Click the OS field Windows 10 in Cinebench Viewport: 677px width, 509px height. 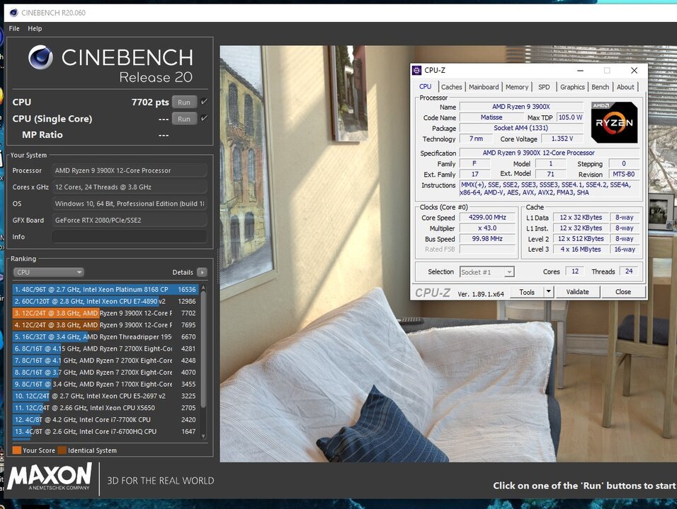[130, 204]
